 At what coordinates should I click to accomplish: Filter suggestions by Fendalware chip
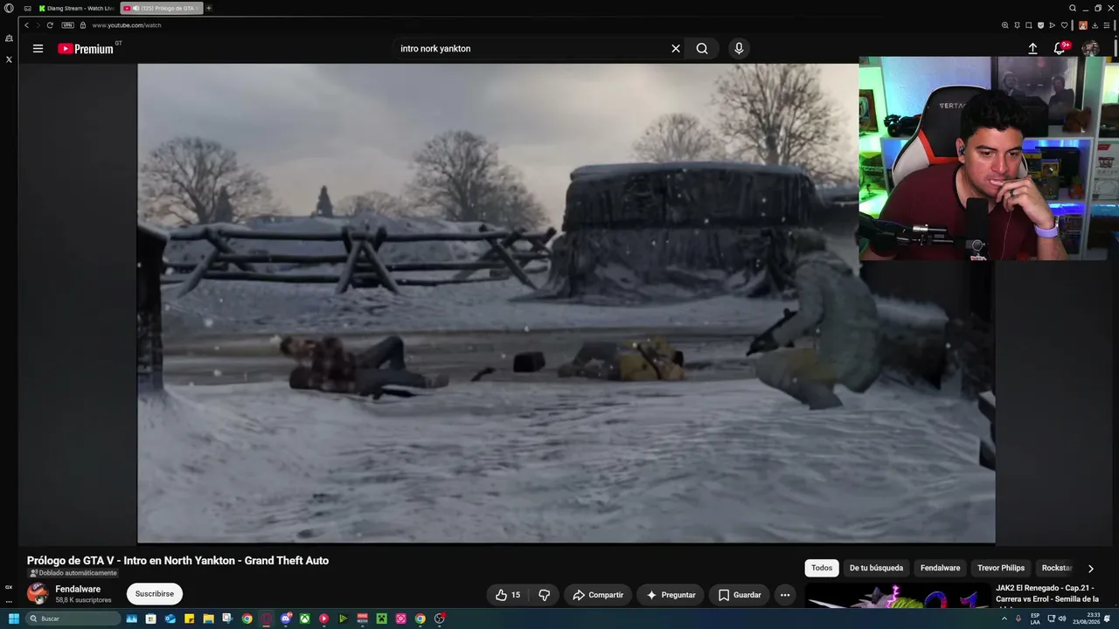(940, 568)
